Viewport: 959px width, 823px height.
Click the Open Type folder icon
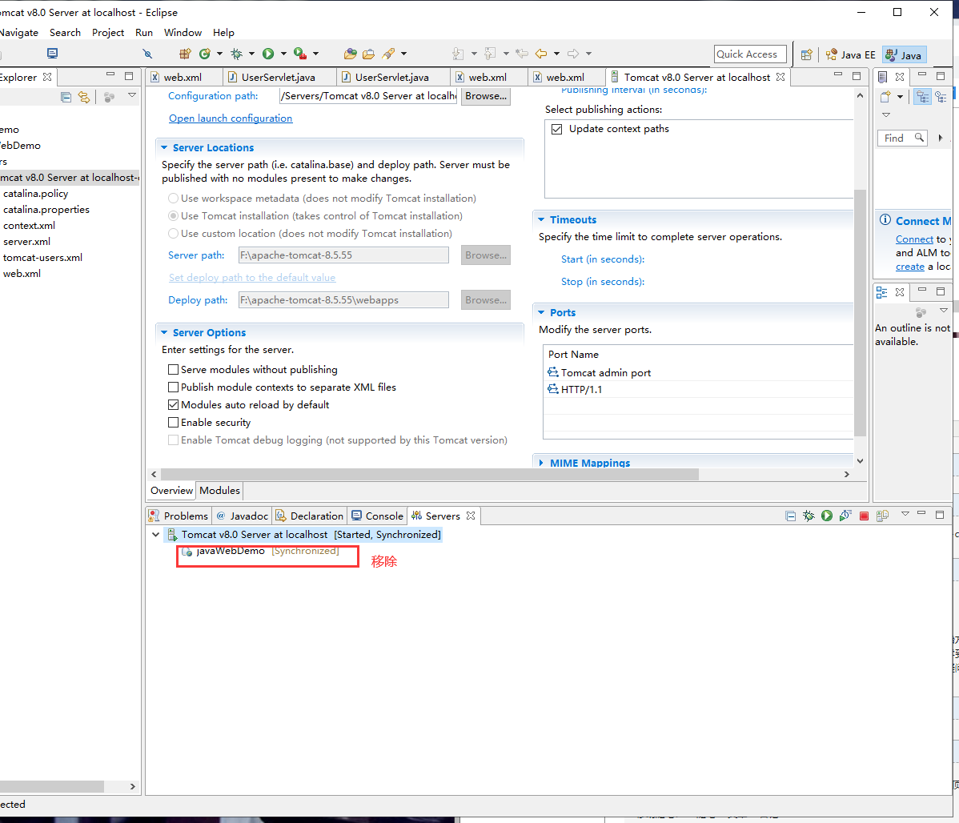(x=350, y=54)
